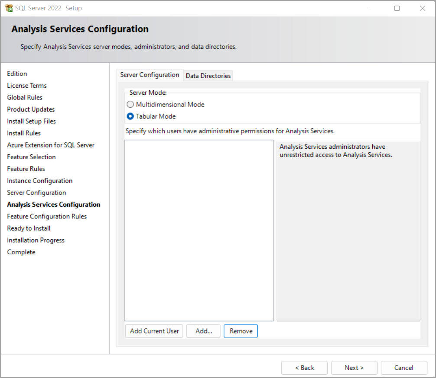Select Edition at the top of sidebar
Viewport: 436px width, 378px height.
17,74
